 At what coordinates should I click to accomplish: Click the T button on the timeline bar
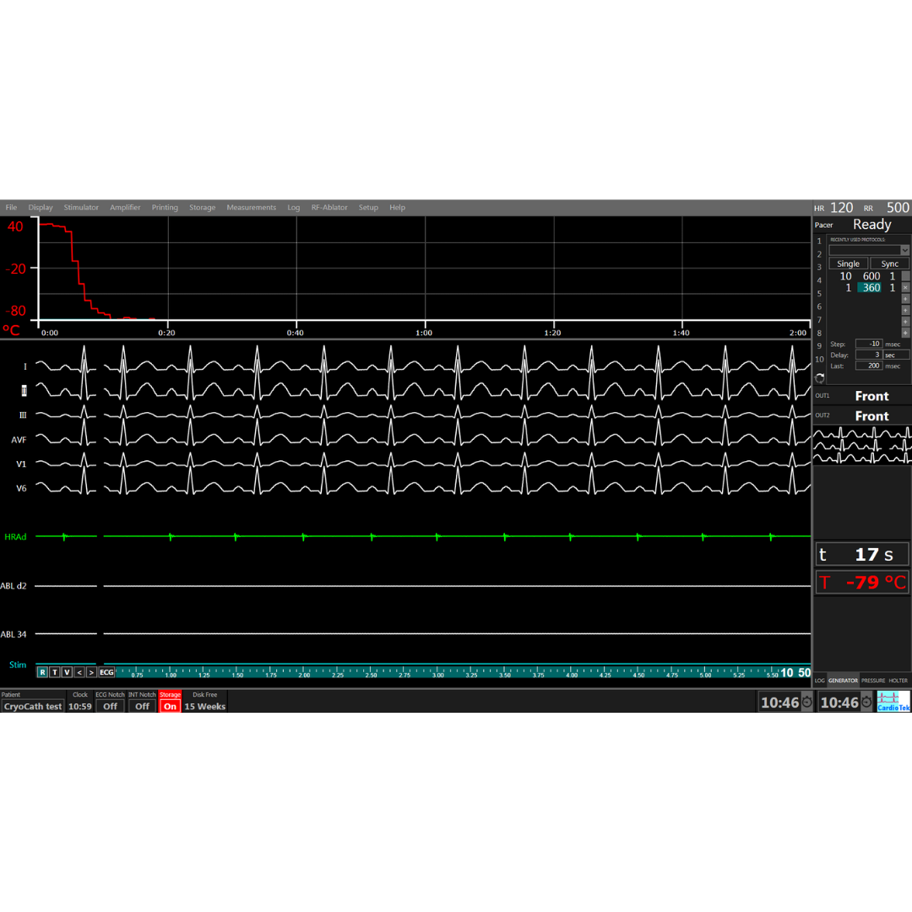click(54, 672)
